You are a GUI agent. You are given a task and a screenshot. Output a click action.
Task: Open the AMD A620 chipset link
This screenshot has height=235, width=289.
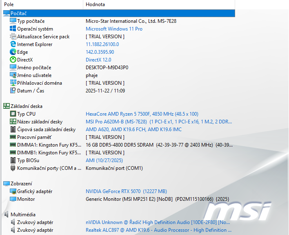(x=133, y=130)
